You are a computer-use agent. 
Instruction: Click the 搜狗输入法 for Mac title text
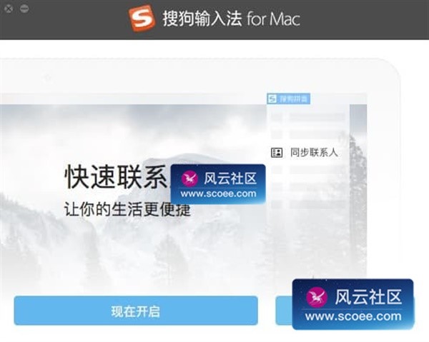click(x=232, y=19)
